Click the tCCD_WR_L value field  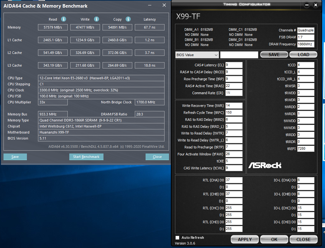(x=306, y=79)
